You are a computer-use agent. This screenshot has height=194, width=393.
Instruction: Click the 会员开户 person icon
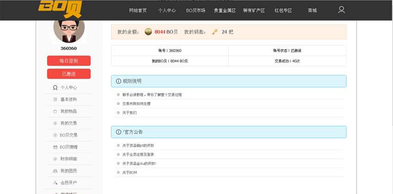[x=55, y=183]
